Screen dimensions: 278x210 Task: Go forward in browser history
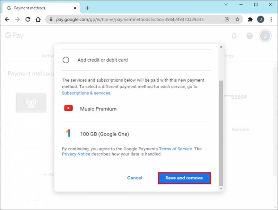coord(17,19)
